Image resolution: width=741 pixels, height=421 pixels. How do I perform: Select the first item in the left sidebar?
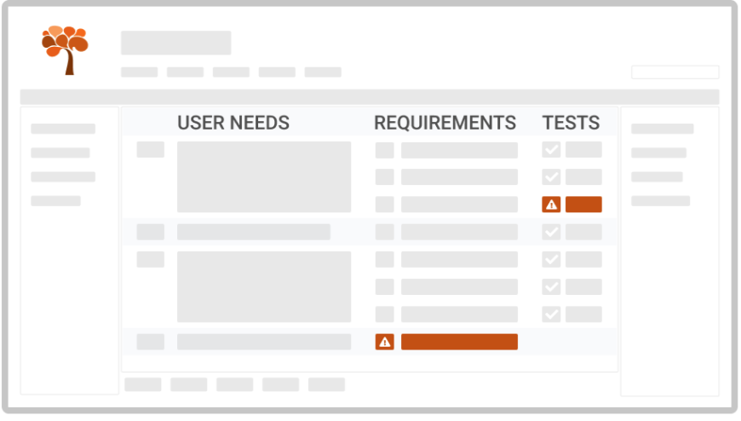pos(63,129)
